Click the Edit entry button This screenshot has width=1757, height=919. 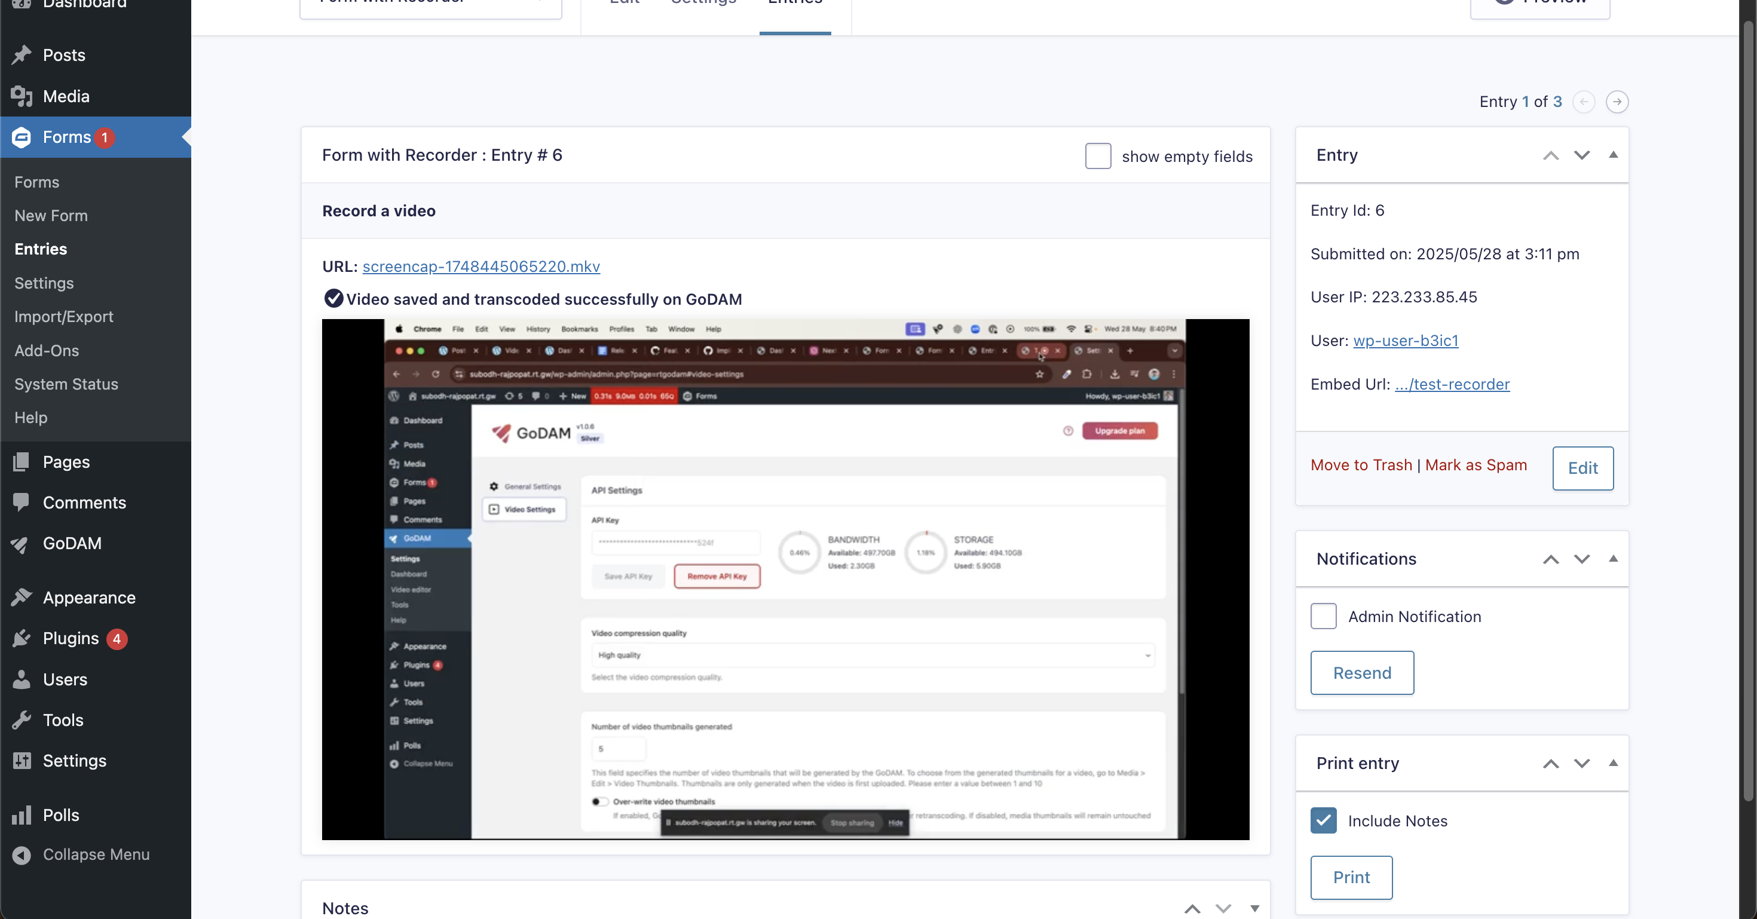click(x=1582, y=468)
